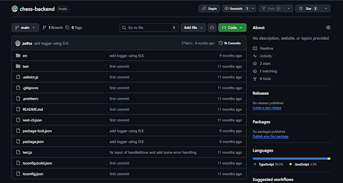Click the repository owner avatar beside chess-backend
Image resolution: width=343 pixels, height=183 pixels.
(x=15, y=9)
